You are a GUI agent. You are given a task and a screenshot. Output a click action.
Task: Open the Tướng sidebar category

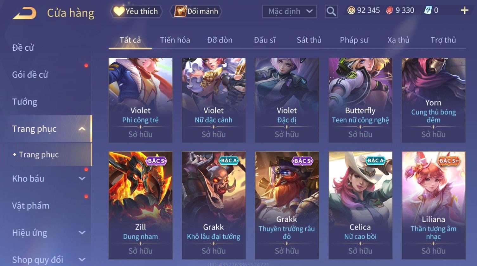[25, 102]
